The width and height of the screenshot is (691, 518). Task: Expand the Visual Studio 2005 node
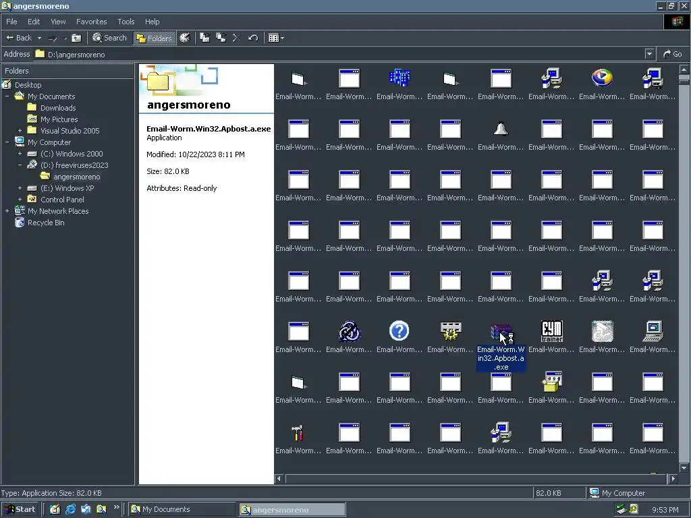[20, 131]
